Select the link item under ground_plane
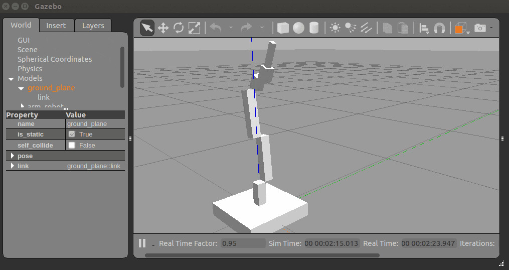 click(x=44, y=97)
